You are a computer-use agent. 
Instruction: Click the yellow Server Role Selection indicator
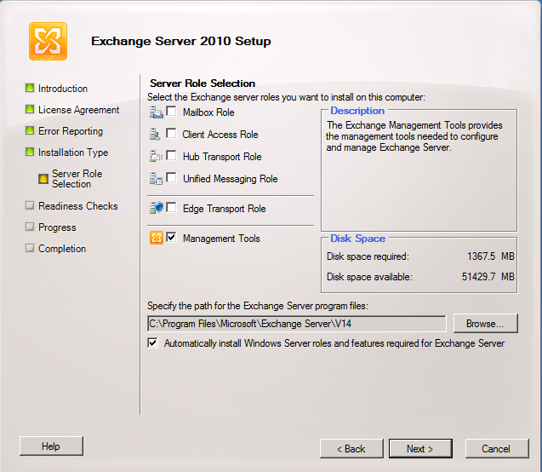coord(43,179)
